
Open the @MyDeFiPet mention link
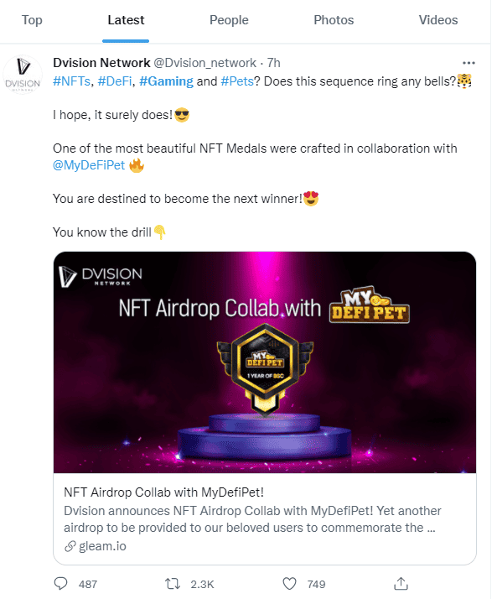click(x=89, y=165)
